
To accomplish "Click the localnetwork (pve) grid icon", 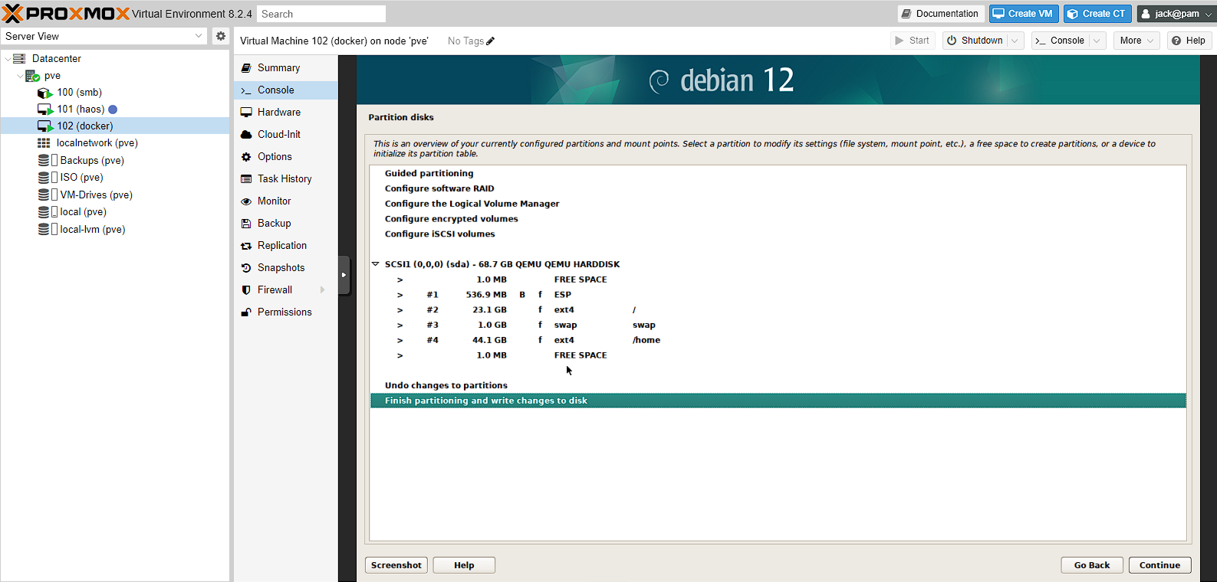I will click(x=44, y=143).
